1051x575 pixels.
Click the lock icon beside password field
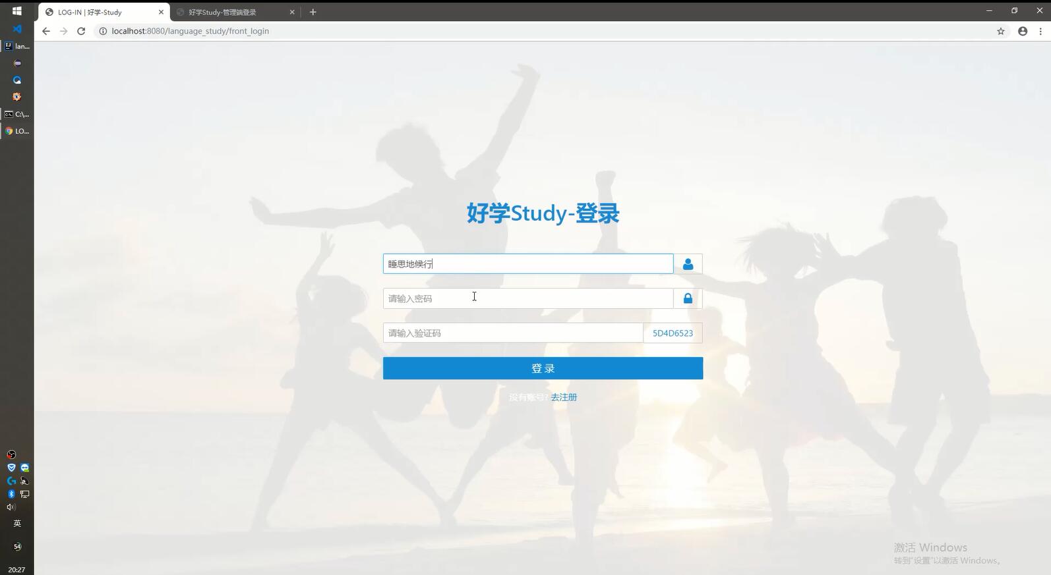pyautogui.click(x=688, y=298)
